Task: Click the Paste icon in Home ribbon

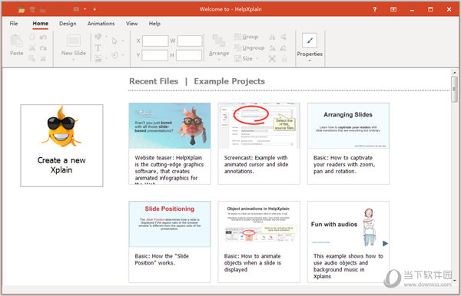Action: pos(16,41)
